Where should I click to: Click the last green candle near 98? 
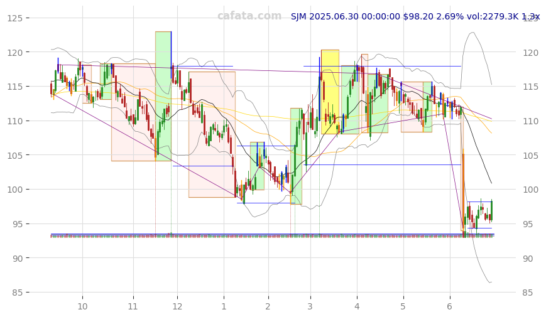[492, 210]
